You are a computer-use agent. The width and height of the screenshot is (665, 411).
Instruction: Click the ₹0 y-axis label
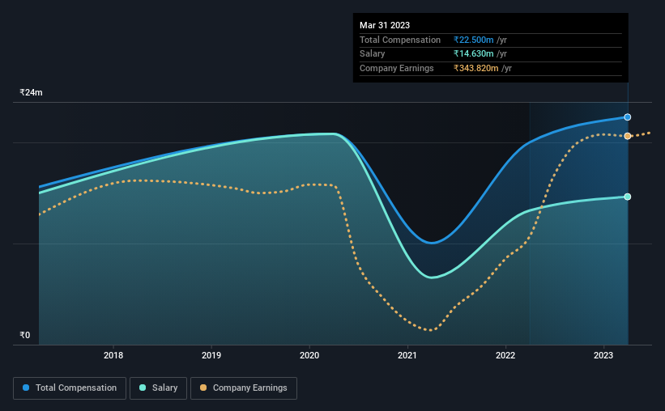click(24, 335)
